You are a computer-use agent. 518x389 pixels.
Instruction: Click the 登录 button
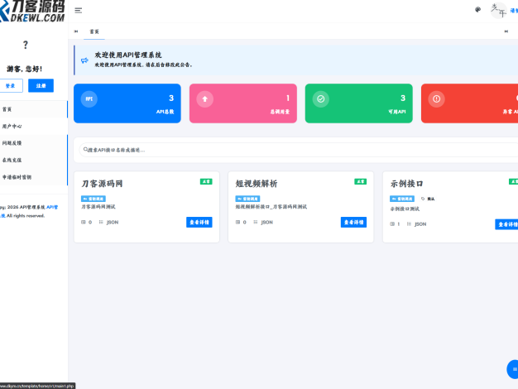(11, 85)
